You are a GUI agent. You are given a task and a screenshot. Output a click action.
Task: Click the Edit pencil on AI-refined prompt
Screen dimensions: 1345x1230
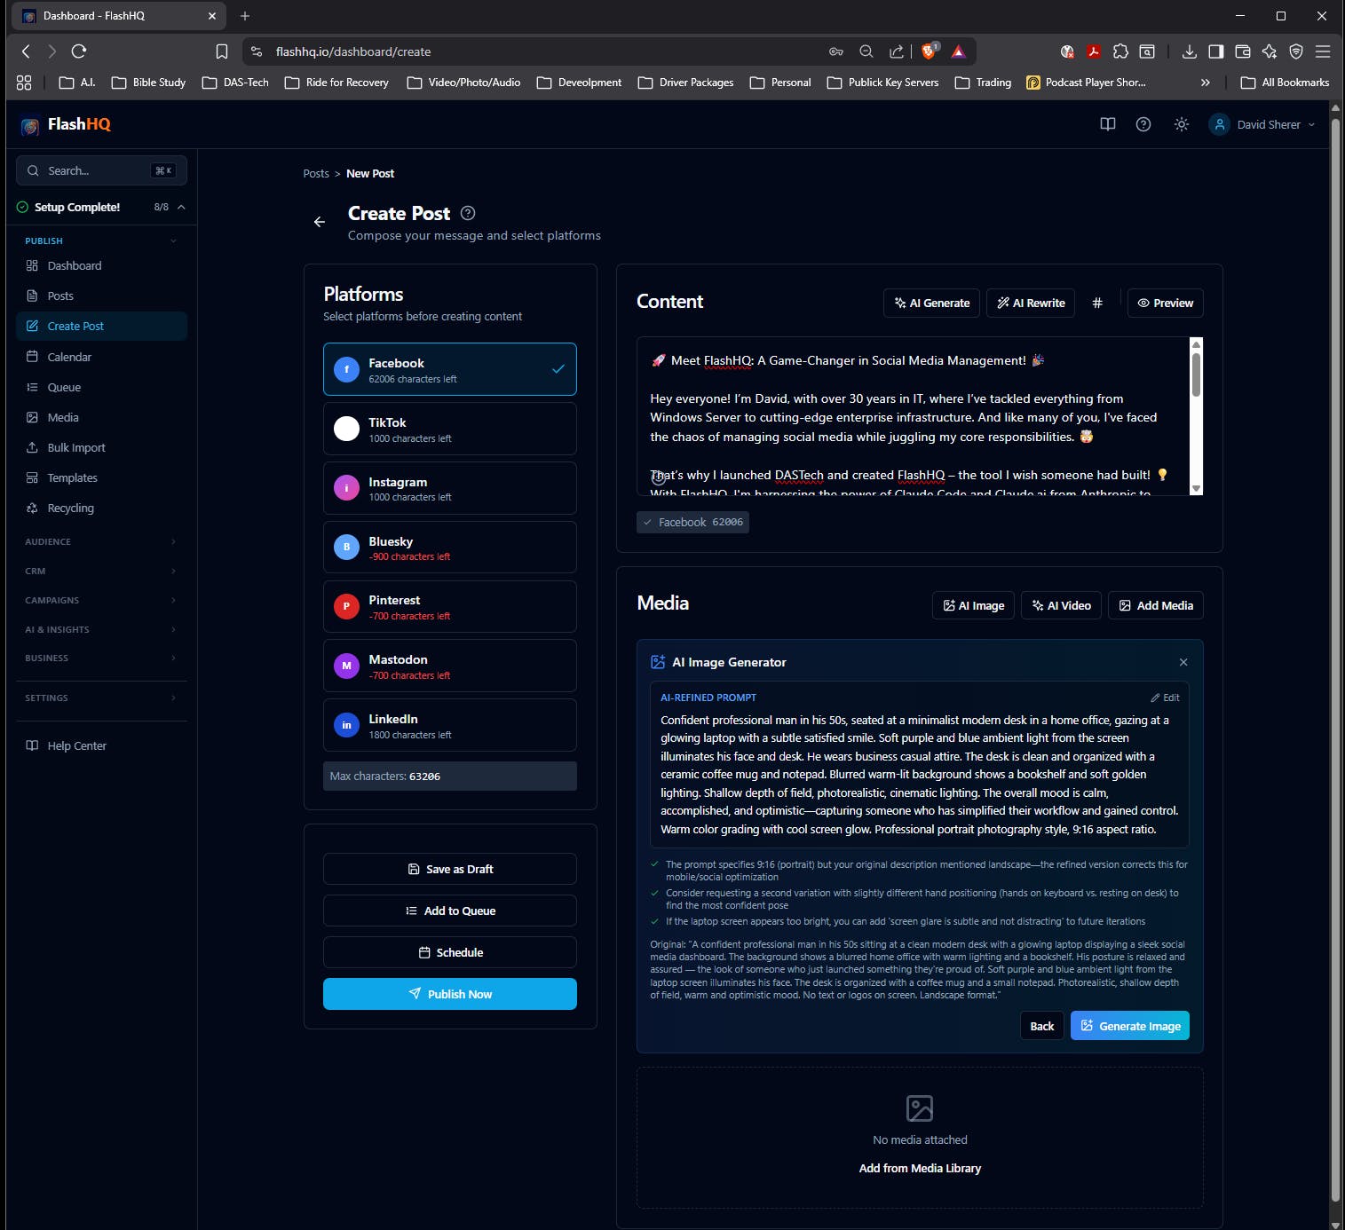pos(1165,698)
